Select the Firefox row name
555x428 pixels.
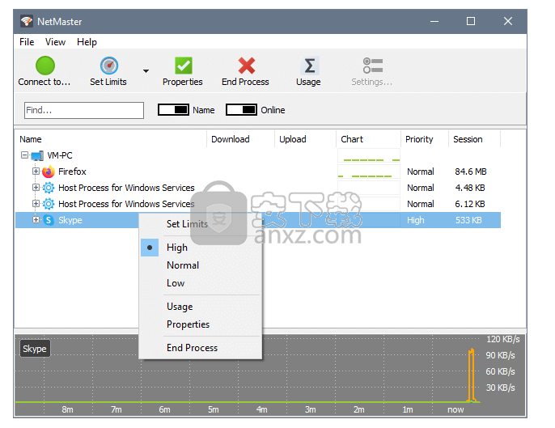coord(72,172)
